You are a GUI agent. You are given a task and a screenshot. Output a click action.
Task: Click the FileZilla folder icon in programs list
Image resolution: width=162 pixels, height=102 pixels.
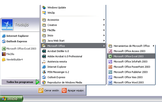[x=44, y=30]
